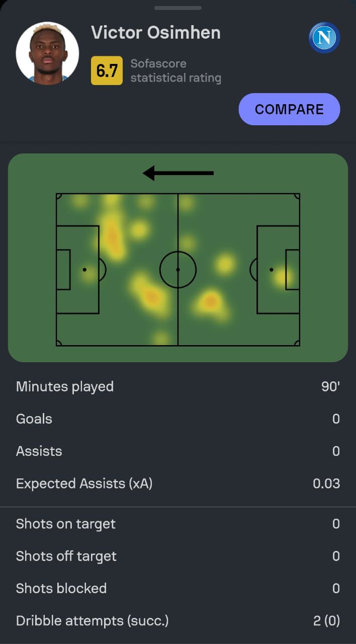Tap the 6.7 rating badge

coord(107,70)
